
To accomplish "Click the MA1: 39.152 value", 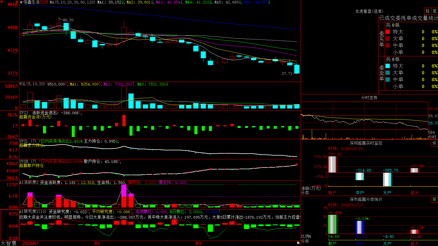I will 110,2.
